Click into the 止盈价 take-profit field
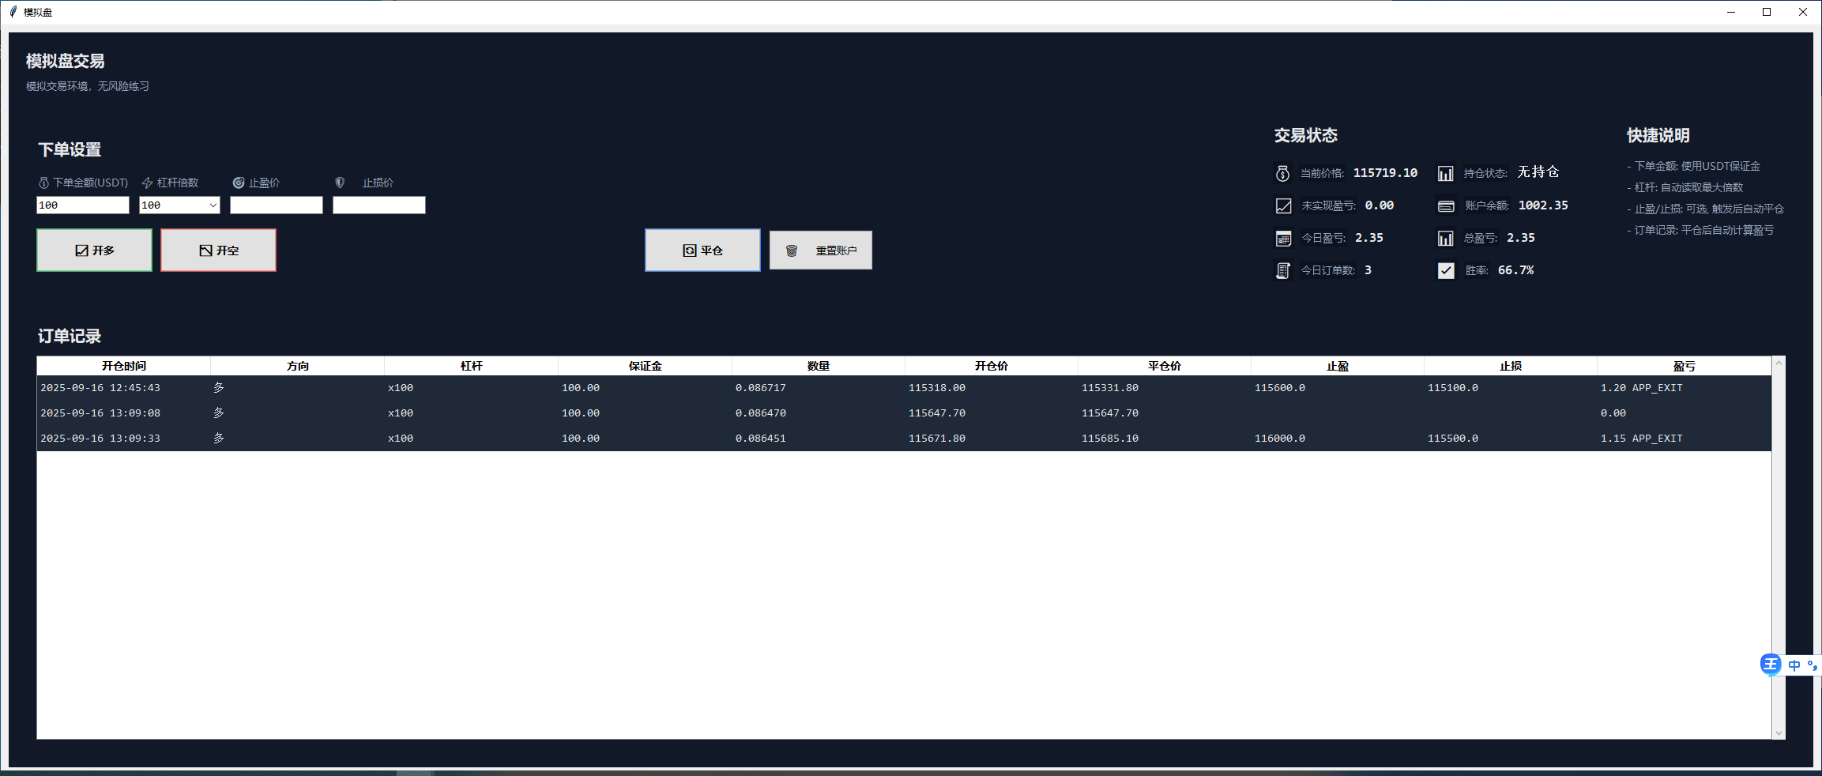The height and width of the screenshot is (776, 1822). coord(277,205)
